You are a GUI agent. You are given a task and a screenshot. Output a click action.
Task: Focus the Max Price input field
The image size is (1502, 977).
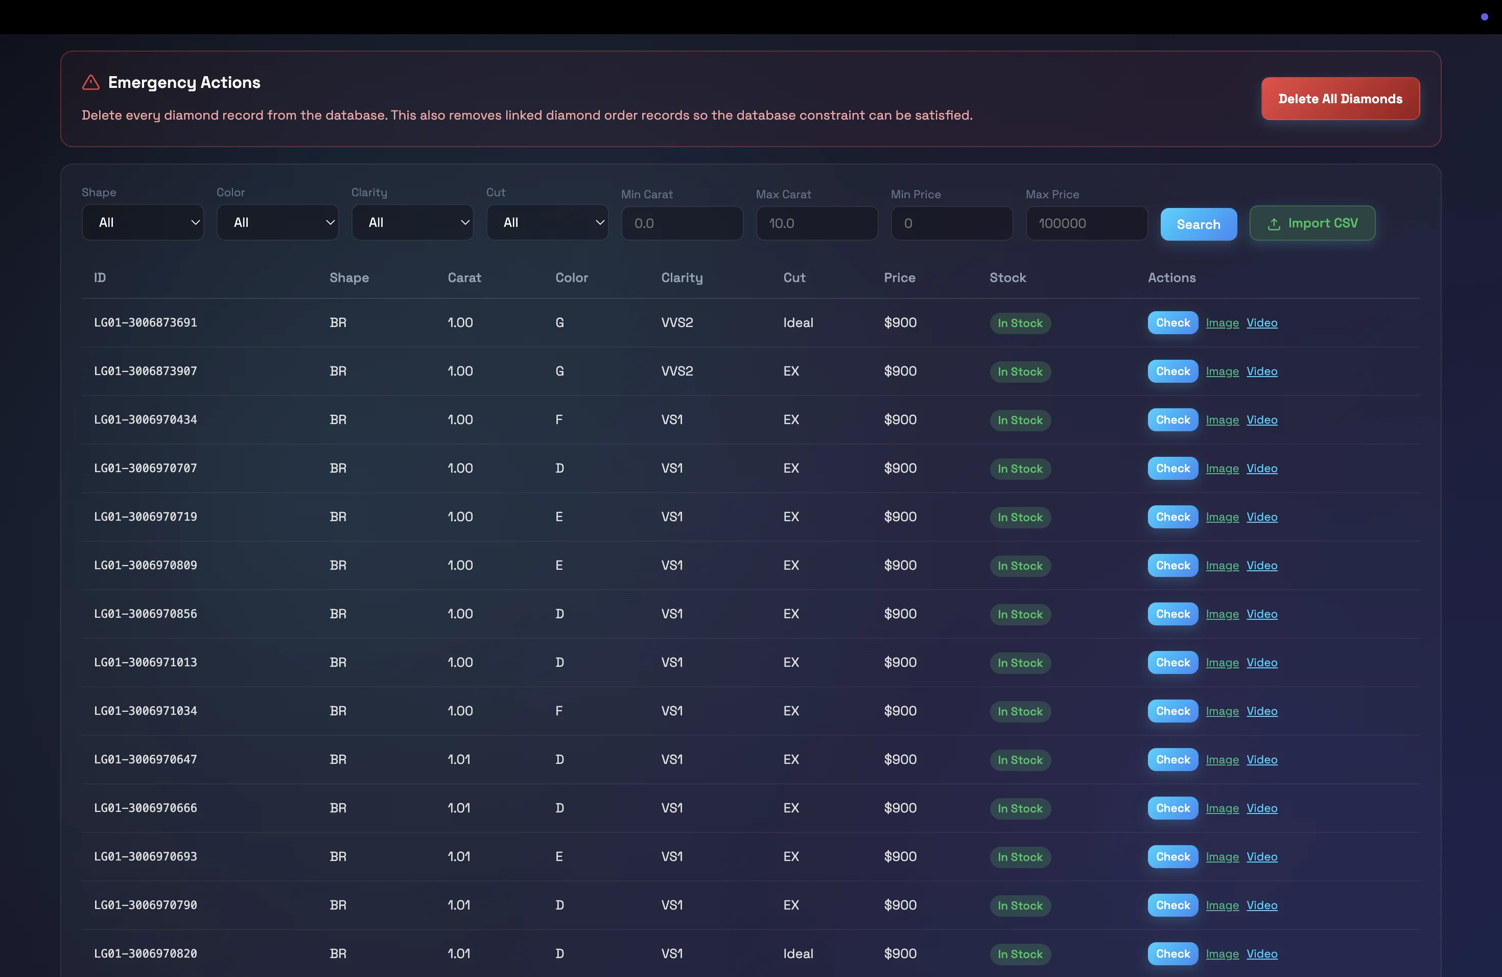coord(1087,223)
